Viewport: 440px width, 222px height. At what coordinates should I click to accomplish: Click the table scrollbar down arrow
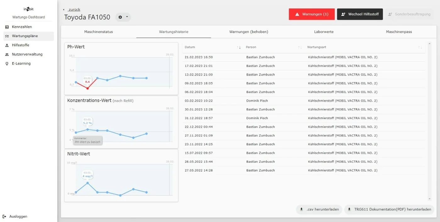[x=430, y=199]
